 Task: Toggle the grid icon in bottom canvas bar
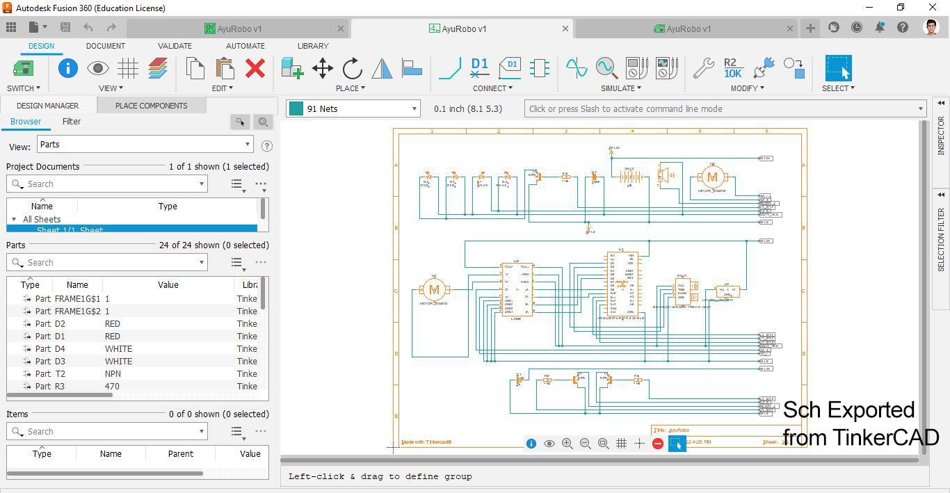click(621, 444)
